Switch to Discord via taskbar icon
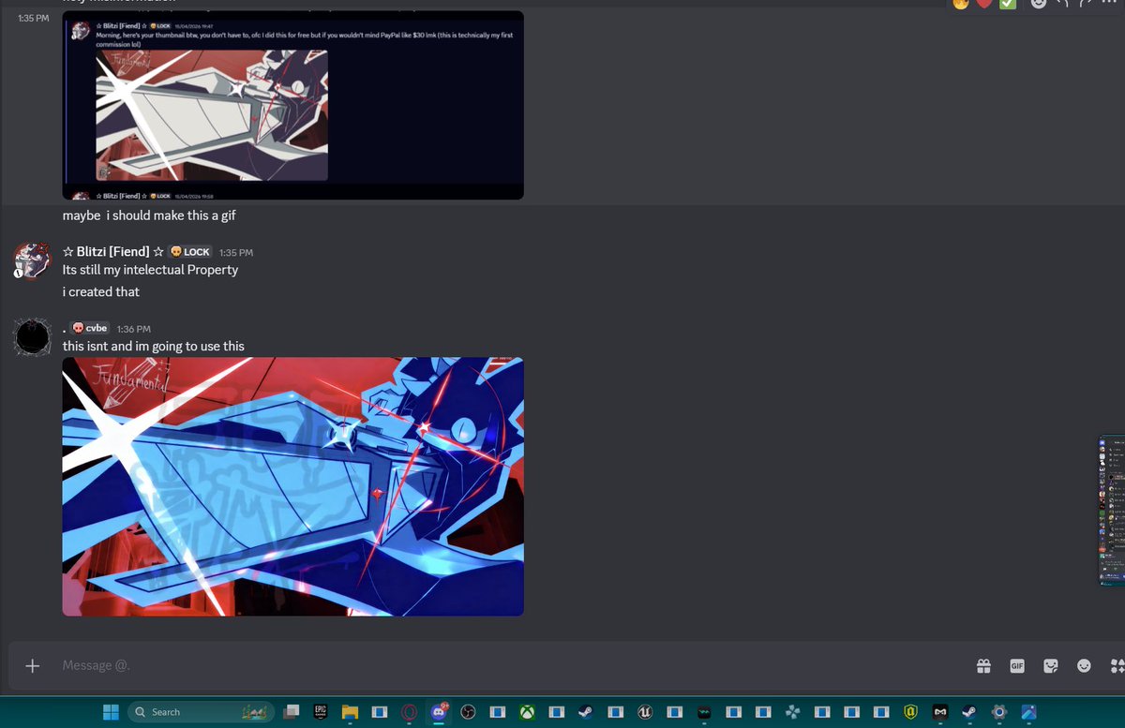Image resolution: width=1125 pixels, height=728 pixels. pos(438,712)
